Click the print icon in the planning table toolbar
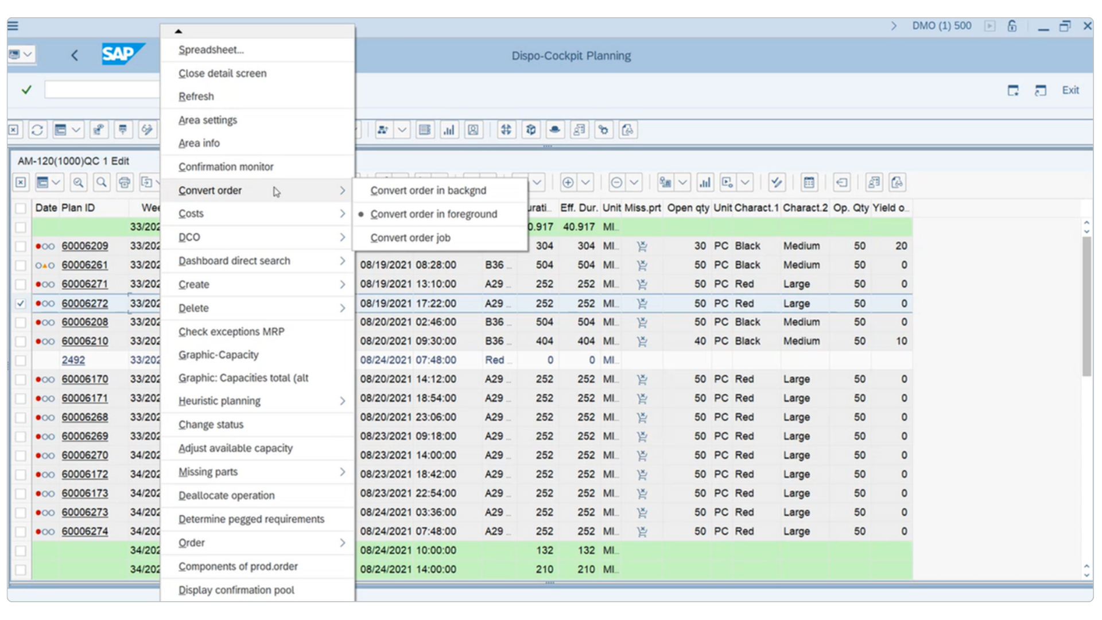The width and height of the screenshot is (1102, 620). [125, 183]
